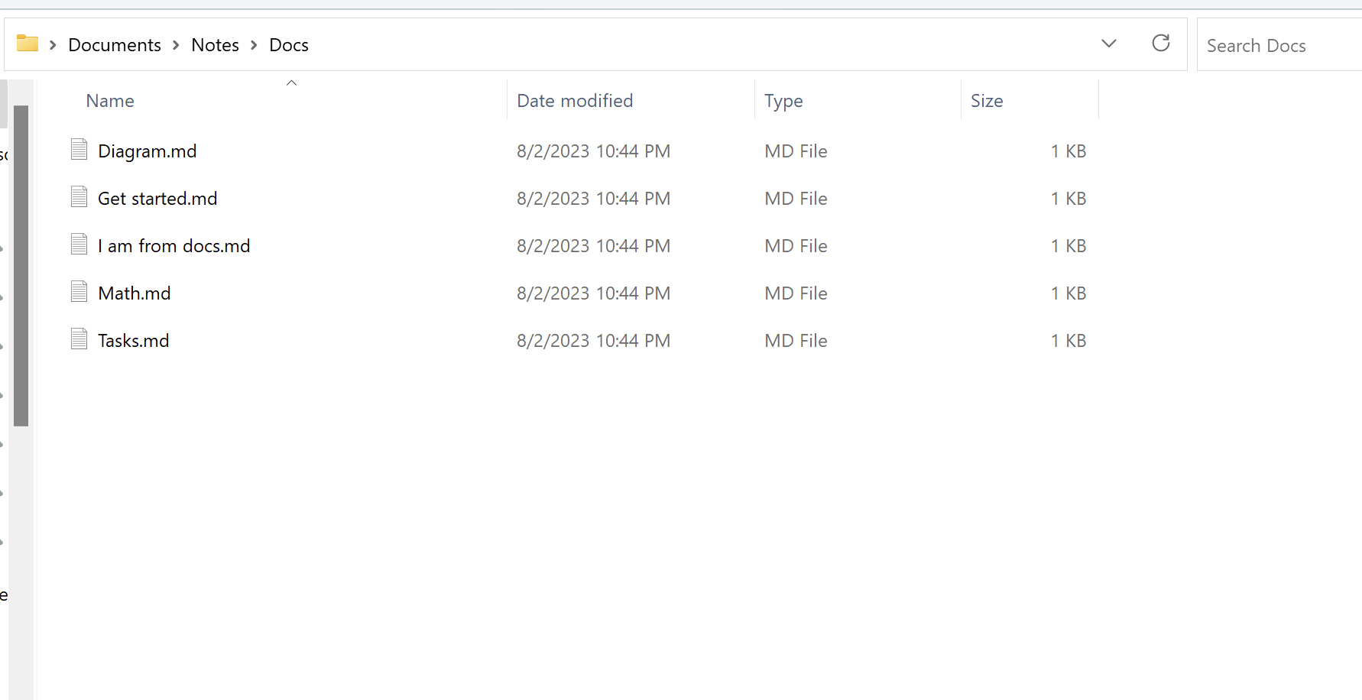Sort files by Name column header
Screen dimensions: 1362x700
110,101
